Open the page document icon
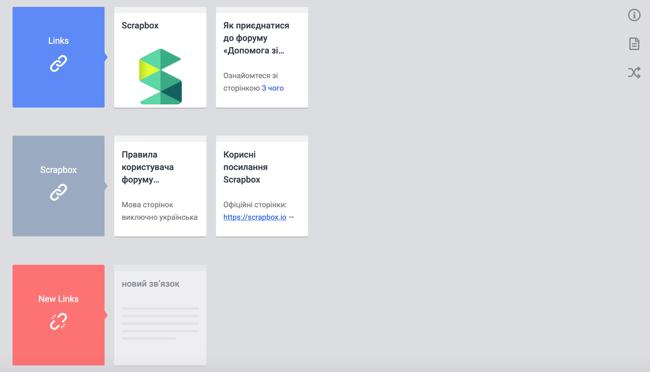 (x=634, y=44)
